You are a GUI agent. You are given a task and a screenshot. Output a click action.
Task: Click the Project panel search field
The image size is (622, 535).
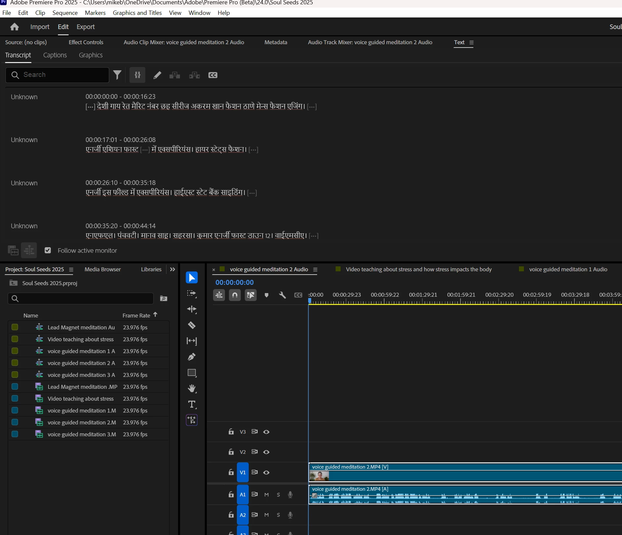click(81, 298)
